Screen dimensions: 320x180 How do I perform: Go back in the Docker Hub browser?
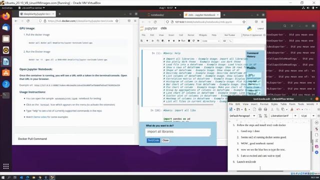(16, 21)
